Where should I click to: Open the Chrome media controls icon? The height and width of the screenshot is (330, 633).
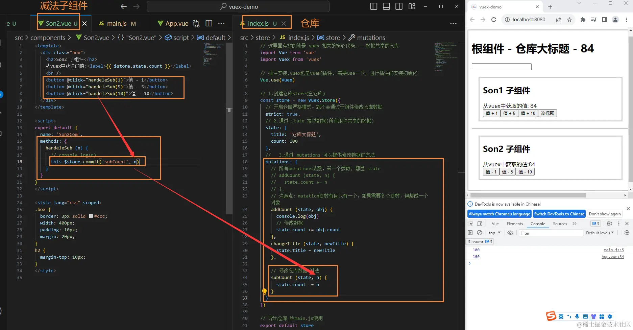point(593,20)
